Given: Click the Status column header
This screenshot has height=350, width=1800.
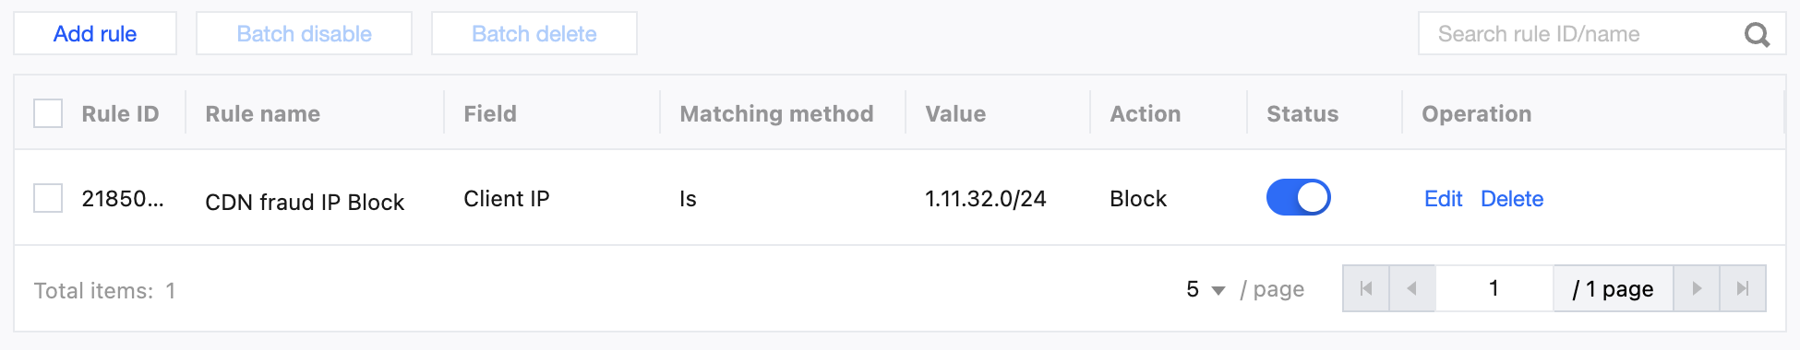Looking at the screenshot, I should click(1302, 114).
